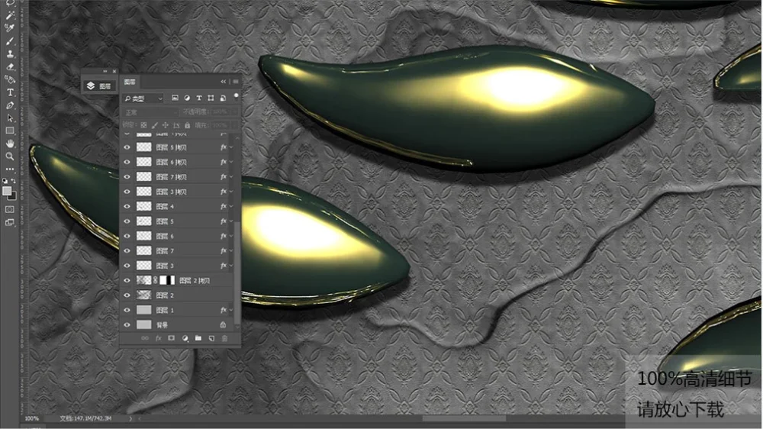Filter layers by shape layer icon

click(x=211, y=98)
